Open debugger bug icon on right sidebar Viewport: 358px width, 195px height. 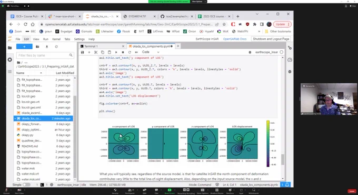290,72
